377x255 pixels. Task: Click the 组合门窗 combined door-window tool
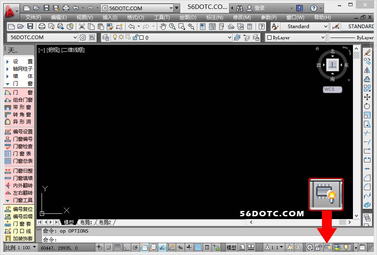(19, 100)
